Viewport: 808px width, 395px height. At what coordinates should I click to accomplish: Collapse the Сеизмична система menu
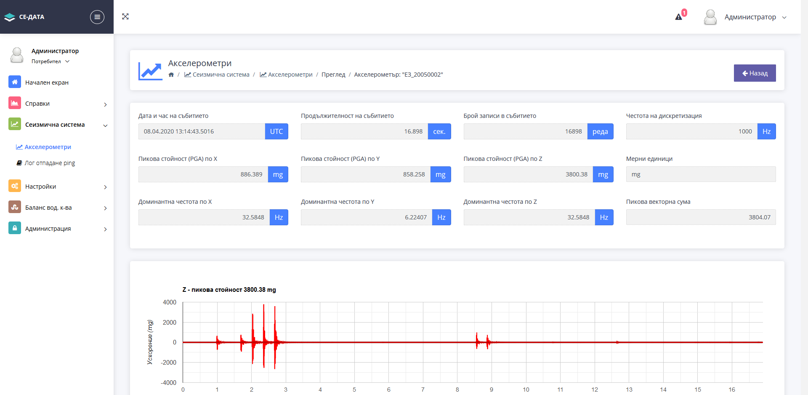point(58,125)
